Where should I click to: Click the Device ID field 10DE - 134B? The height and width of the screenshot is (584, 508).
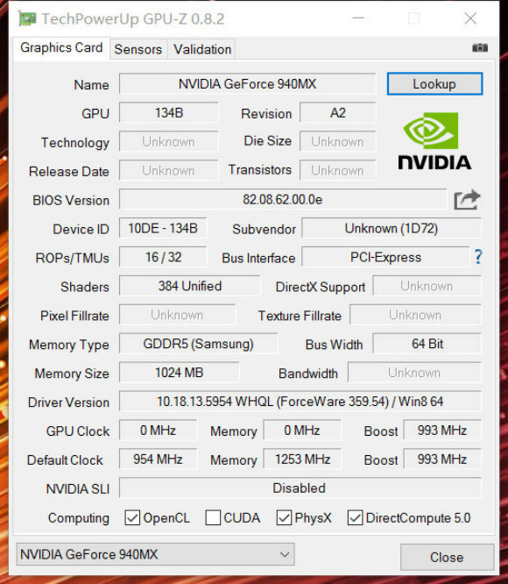click(x=163, y=228)
